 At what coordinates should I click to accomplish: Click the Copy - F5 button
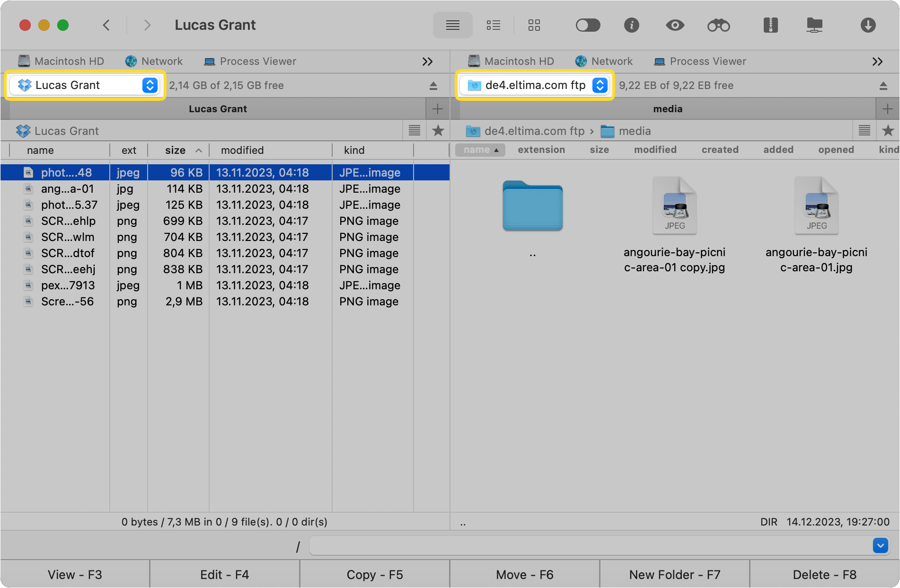click(x=375, y=574)
